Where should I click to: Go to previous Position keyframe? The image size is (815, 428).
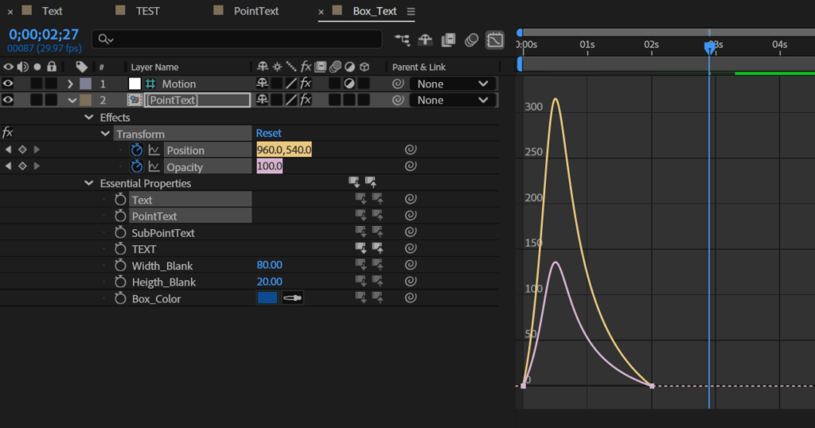[8, 150]
